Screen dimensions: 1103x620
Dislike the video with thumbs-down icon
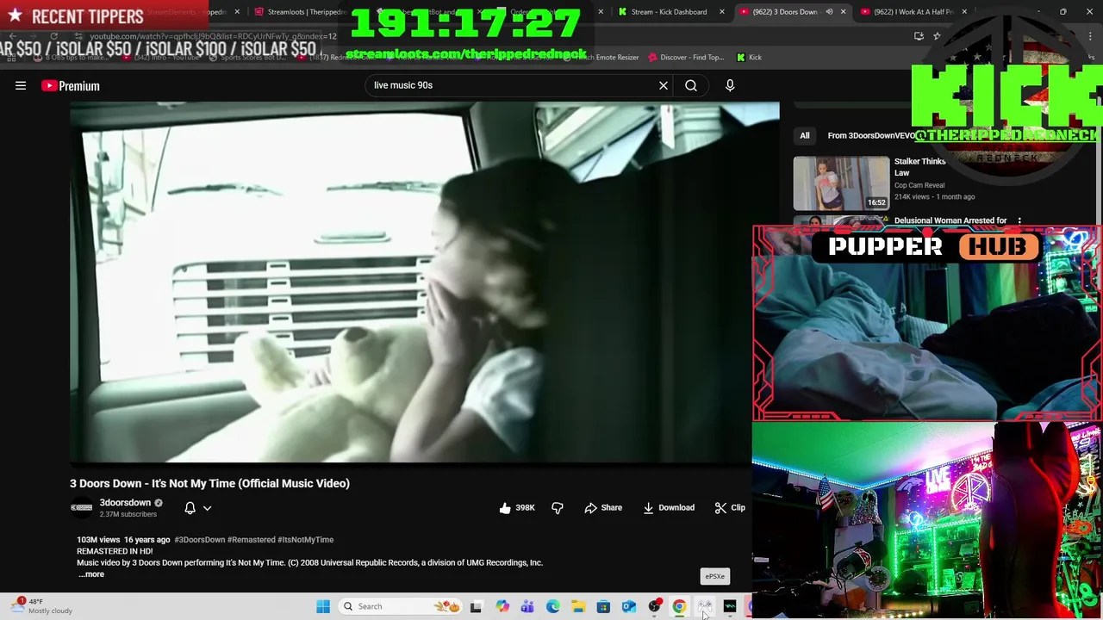pos(558,508)
